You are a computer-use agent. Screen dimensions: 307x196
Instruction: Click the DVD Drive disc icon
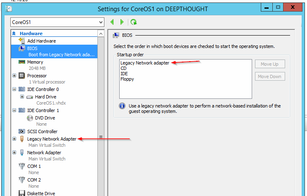pyautogui.click(x=30, y=118)
